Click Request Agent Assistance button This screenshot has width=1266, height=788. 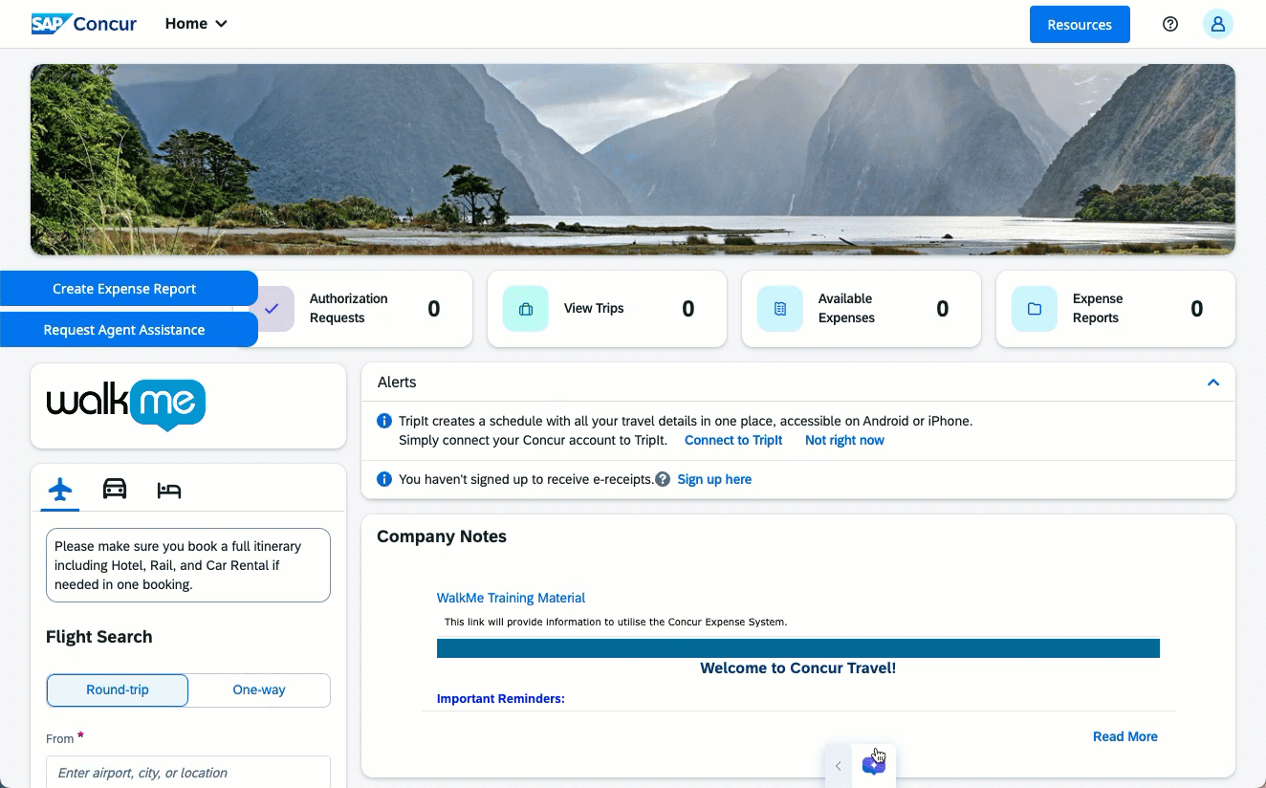point(128,330)
